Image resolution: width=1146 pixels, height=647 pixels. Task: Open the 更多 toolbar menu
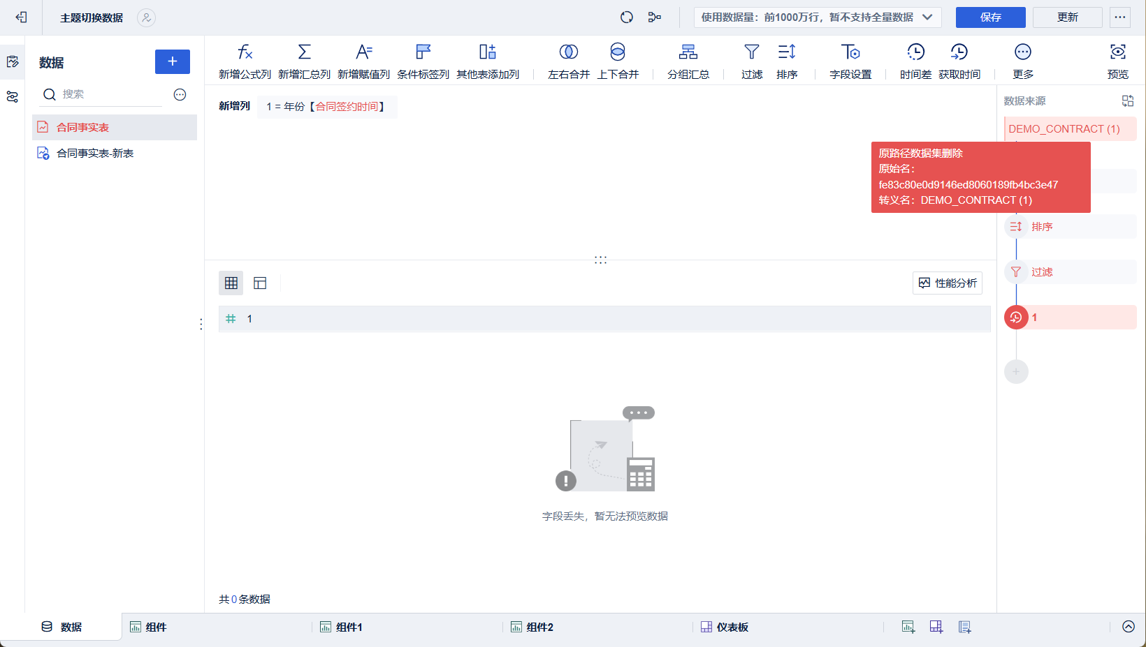click(1023, 61)
